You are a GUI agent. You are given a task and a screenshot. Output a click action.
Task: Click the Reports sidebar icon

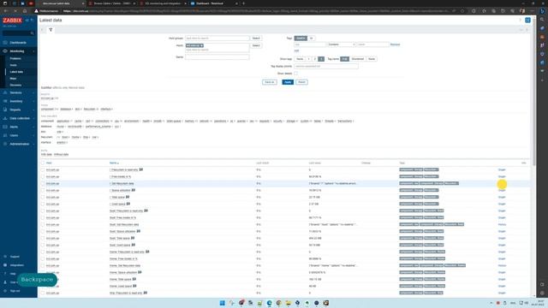(x=5, y=110)
